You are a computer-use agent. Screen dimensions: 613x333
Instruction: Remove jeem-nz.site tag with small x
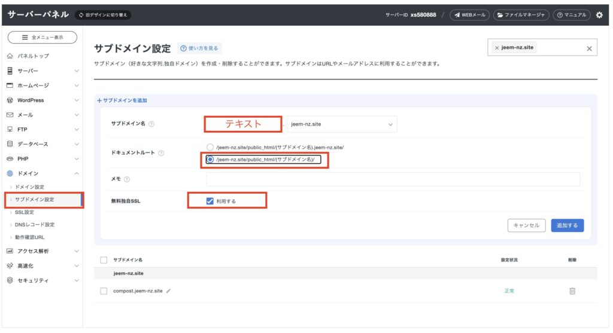pos(497,48)
